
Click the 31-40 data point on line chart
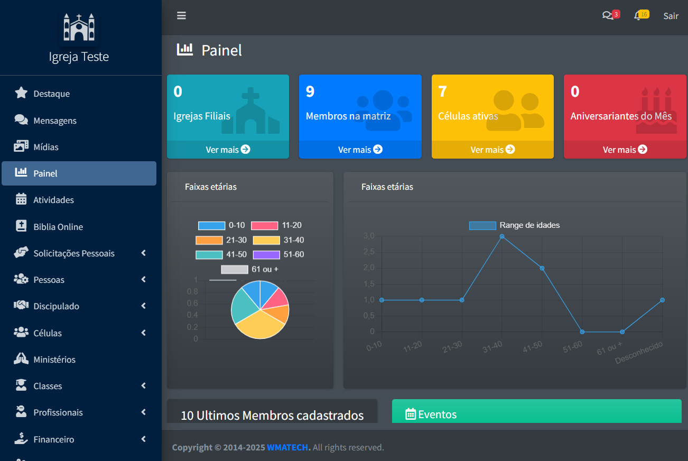(x=502, y=236)
